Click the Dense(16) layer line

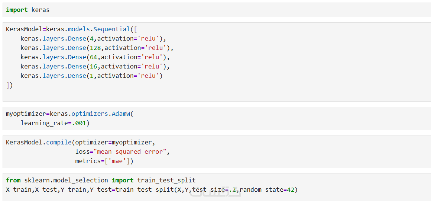click(95, 66)
